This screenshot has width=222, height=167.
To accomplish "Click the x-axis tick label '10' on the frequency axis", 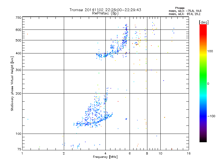I will click(160, 153).
